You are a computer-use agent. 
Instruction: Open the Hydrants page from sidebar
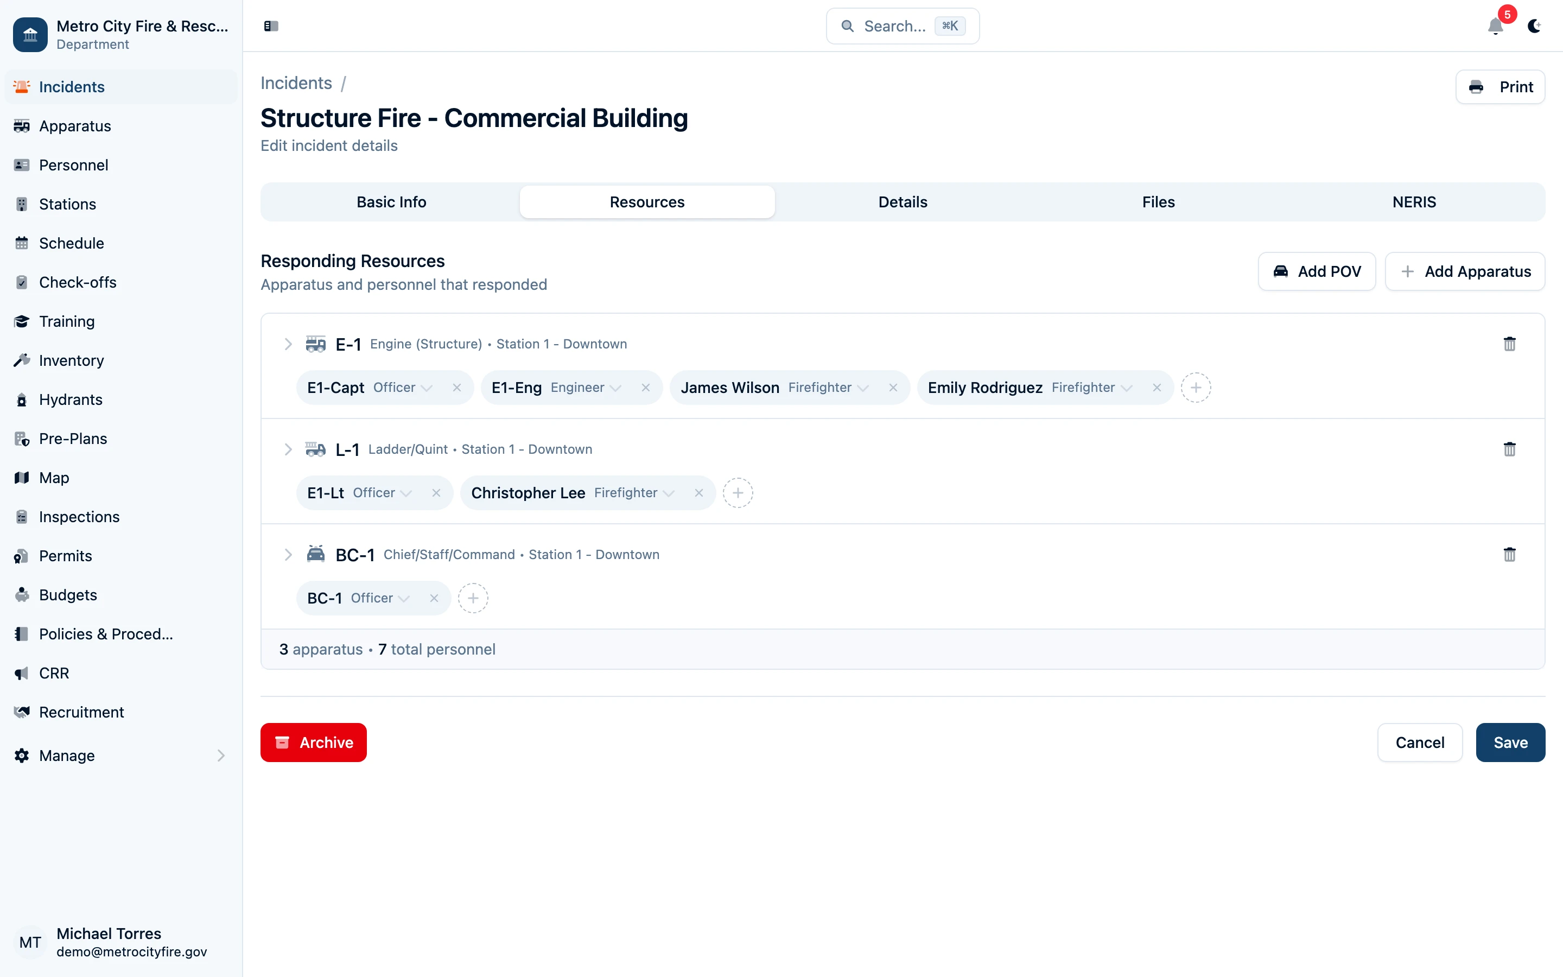(71, 399)
